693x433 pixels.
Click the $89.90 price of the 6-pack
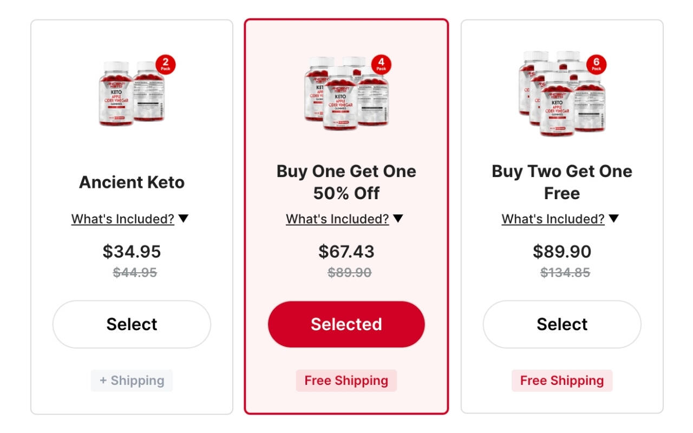coord(561,252)
